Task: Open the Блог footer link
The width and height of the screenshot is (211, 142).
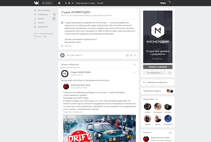Action: point(36,34)
